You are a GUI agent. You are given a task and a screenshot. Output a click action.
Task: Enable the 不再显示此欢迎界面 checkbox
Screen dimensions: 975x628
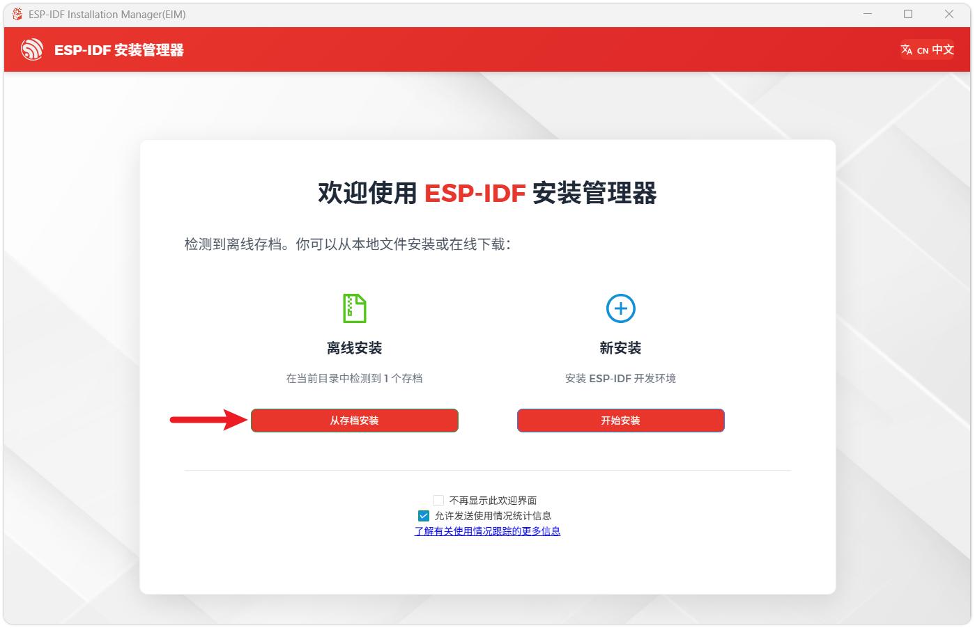[438, 501]
